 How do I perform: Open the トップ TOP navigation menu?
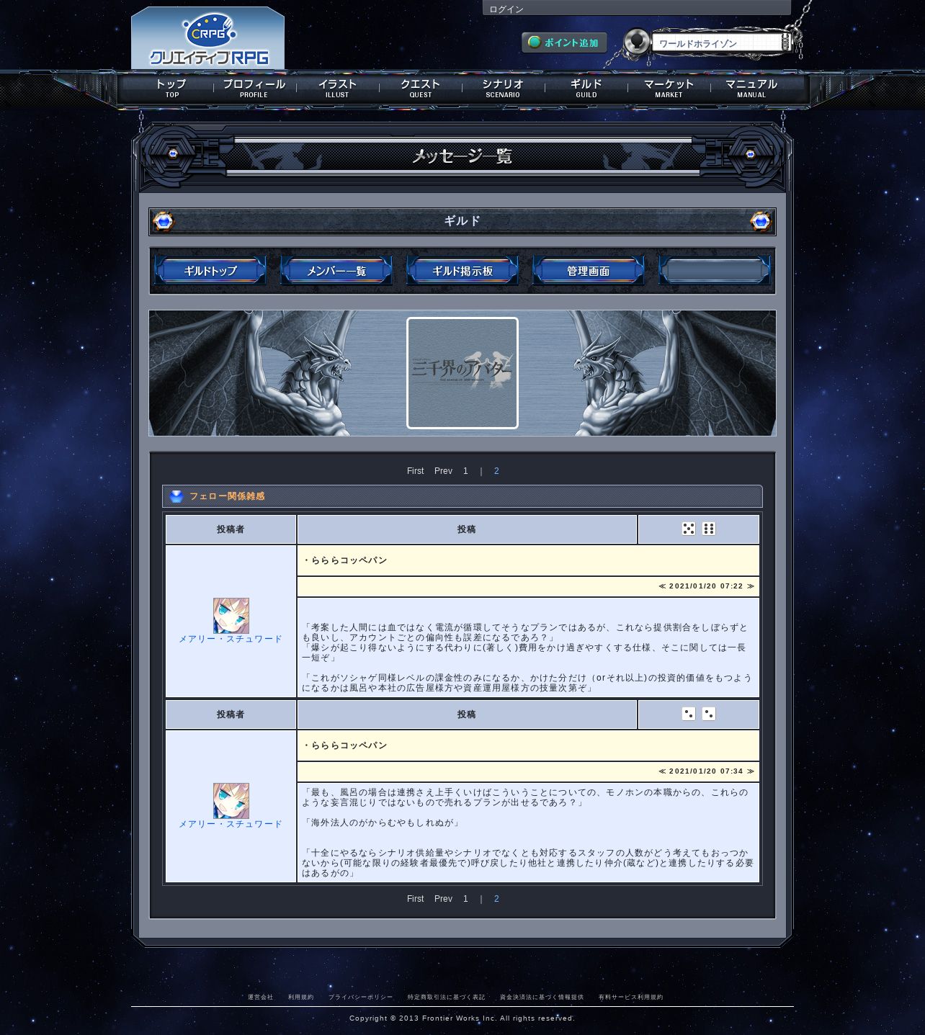click(x=171, y=89)
